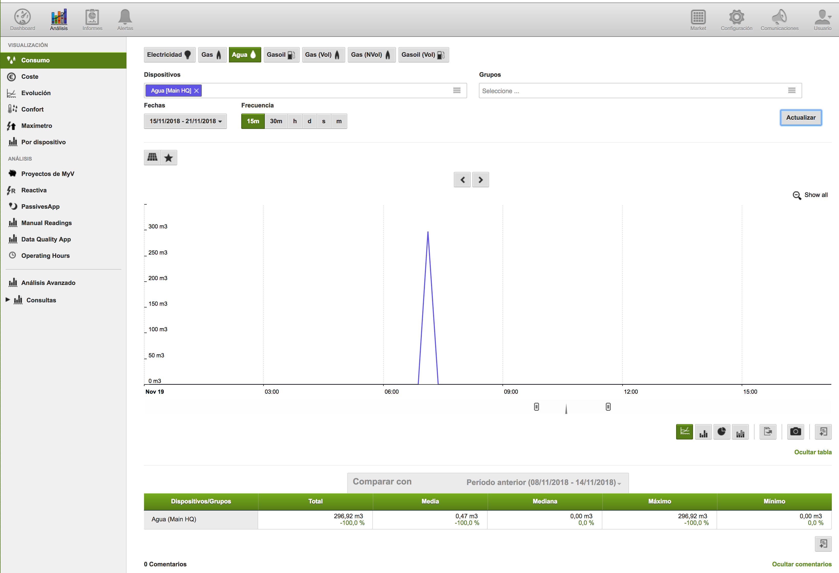Screen dimensions: 839x573
Task: Go to previous period arrow
Action: tap(462, 180)
